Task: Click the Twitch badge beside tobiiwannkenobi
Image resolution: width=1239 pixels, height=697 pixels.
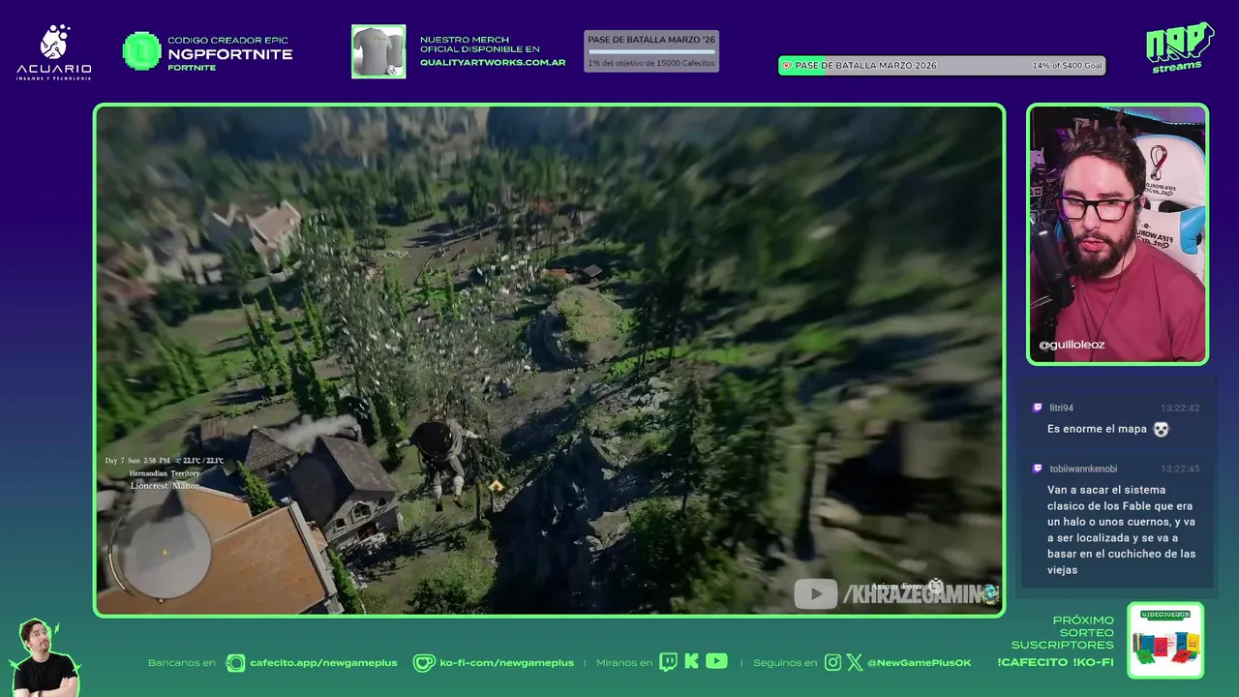Action: tap(1038, 469)
